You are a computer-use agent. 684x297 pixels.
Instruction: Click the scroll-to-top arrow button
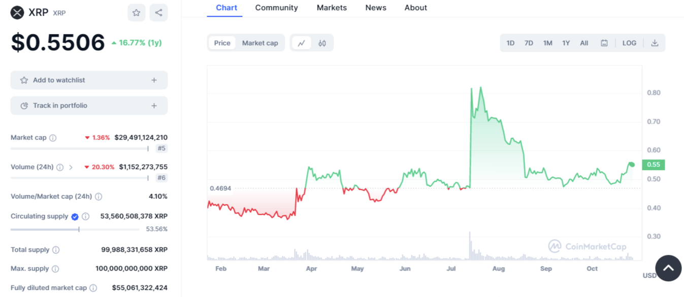668,268
